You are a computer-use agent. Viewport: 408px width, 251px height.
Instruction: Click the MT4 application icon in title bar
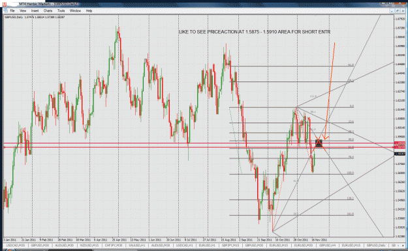click(5, 4)
